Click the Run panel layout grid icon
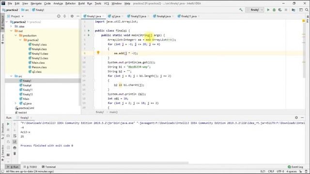The height and width of the screenshot is (174, 310). (8, 155)
